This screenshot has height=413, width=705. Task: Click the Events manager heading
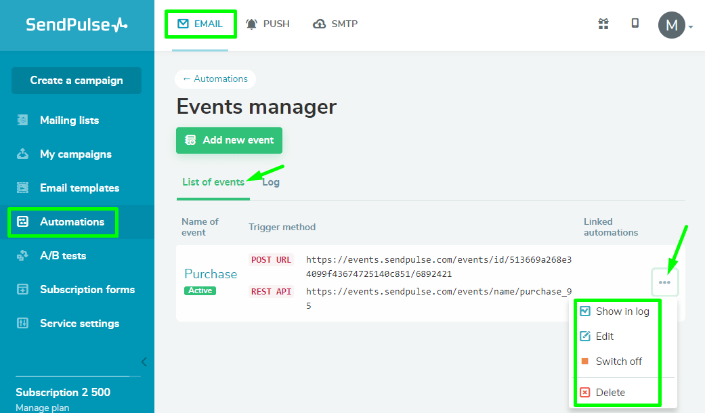pyautogui.click(x=256, y=107)
